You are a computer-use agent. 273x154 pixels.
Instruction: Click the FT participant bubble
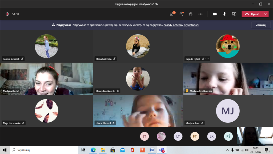[195, 136]
